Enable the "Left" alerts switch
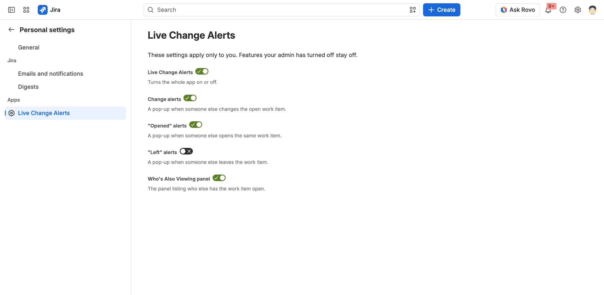604x295 pixels. pos(186,151)
